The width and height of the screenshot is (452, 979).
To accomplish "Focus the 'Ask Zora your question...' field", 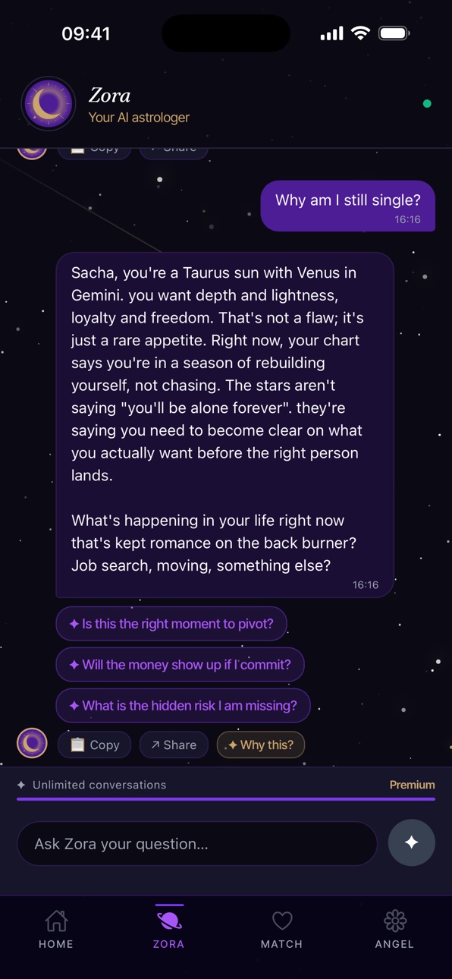I will tap(197, 844).
